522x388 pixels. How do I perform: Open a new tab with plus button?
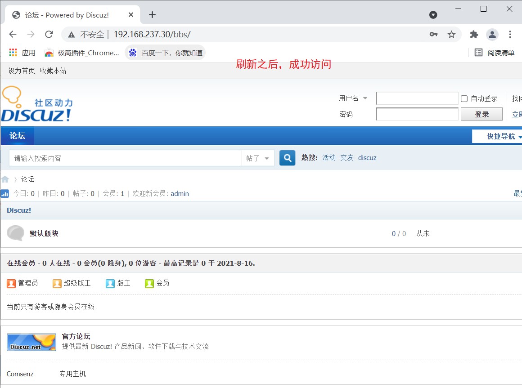(152, 15)
